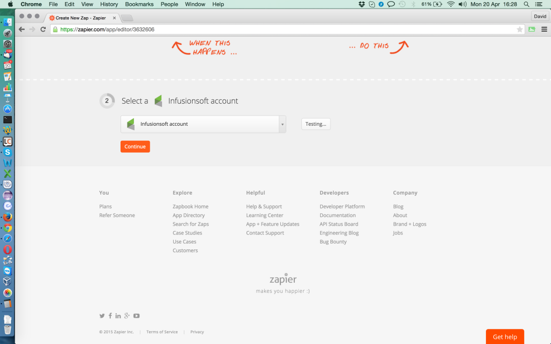Image resolution: width=551 pixels, height=344 pixels.
Task: Open the Chrome application menu
Action: tap(31, 4)
